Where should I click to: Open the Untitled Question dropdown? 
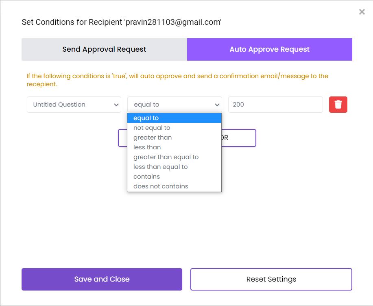point(74,105)
